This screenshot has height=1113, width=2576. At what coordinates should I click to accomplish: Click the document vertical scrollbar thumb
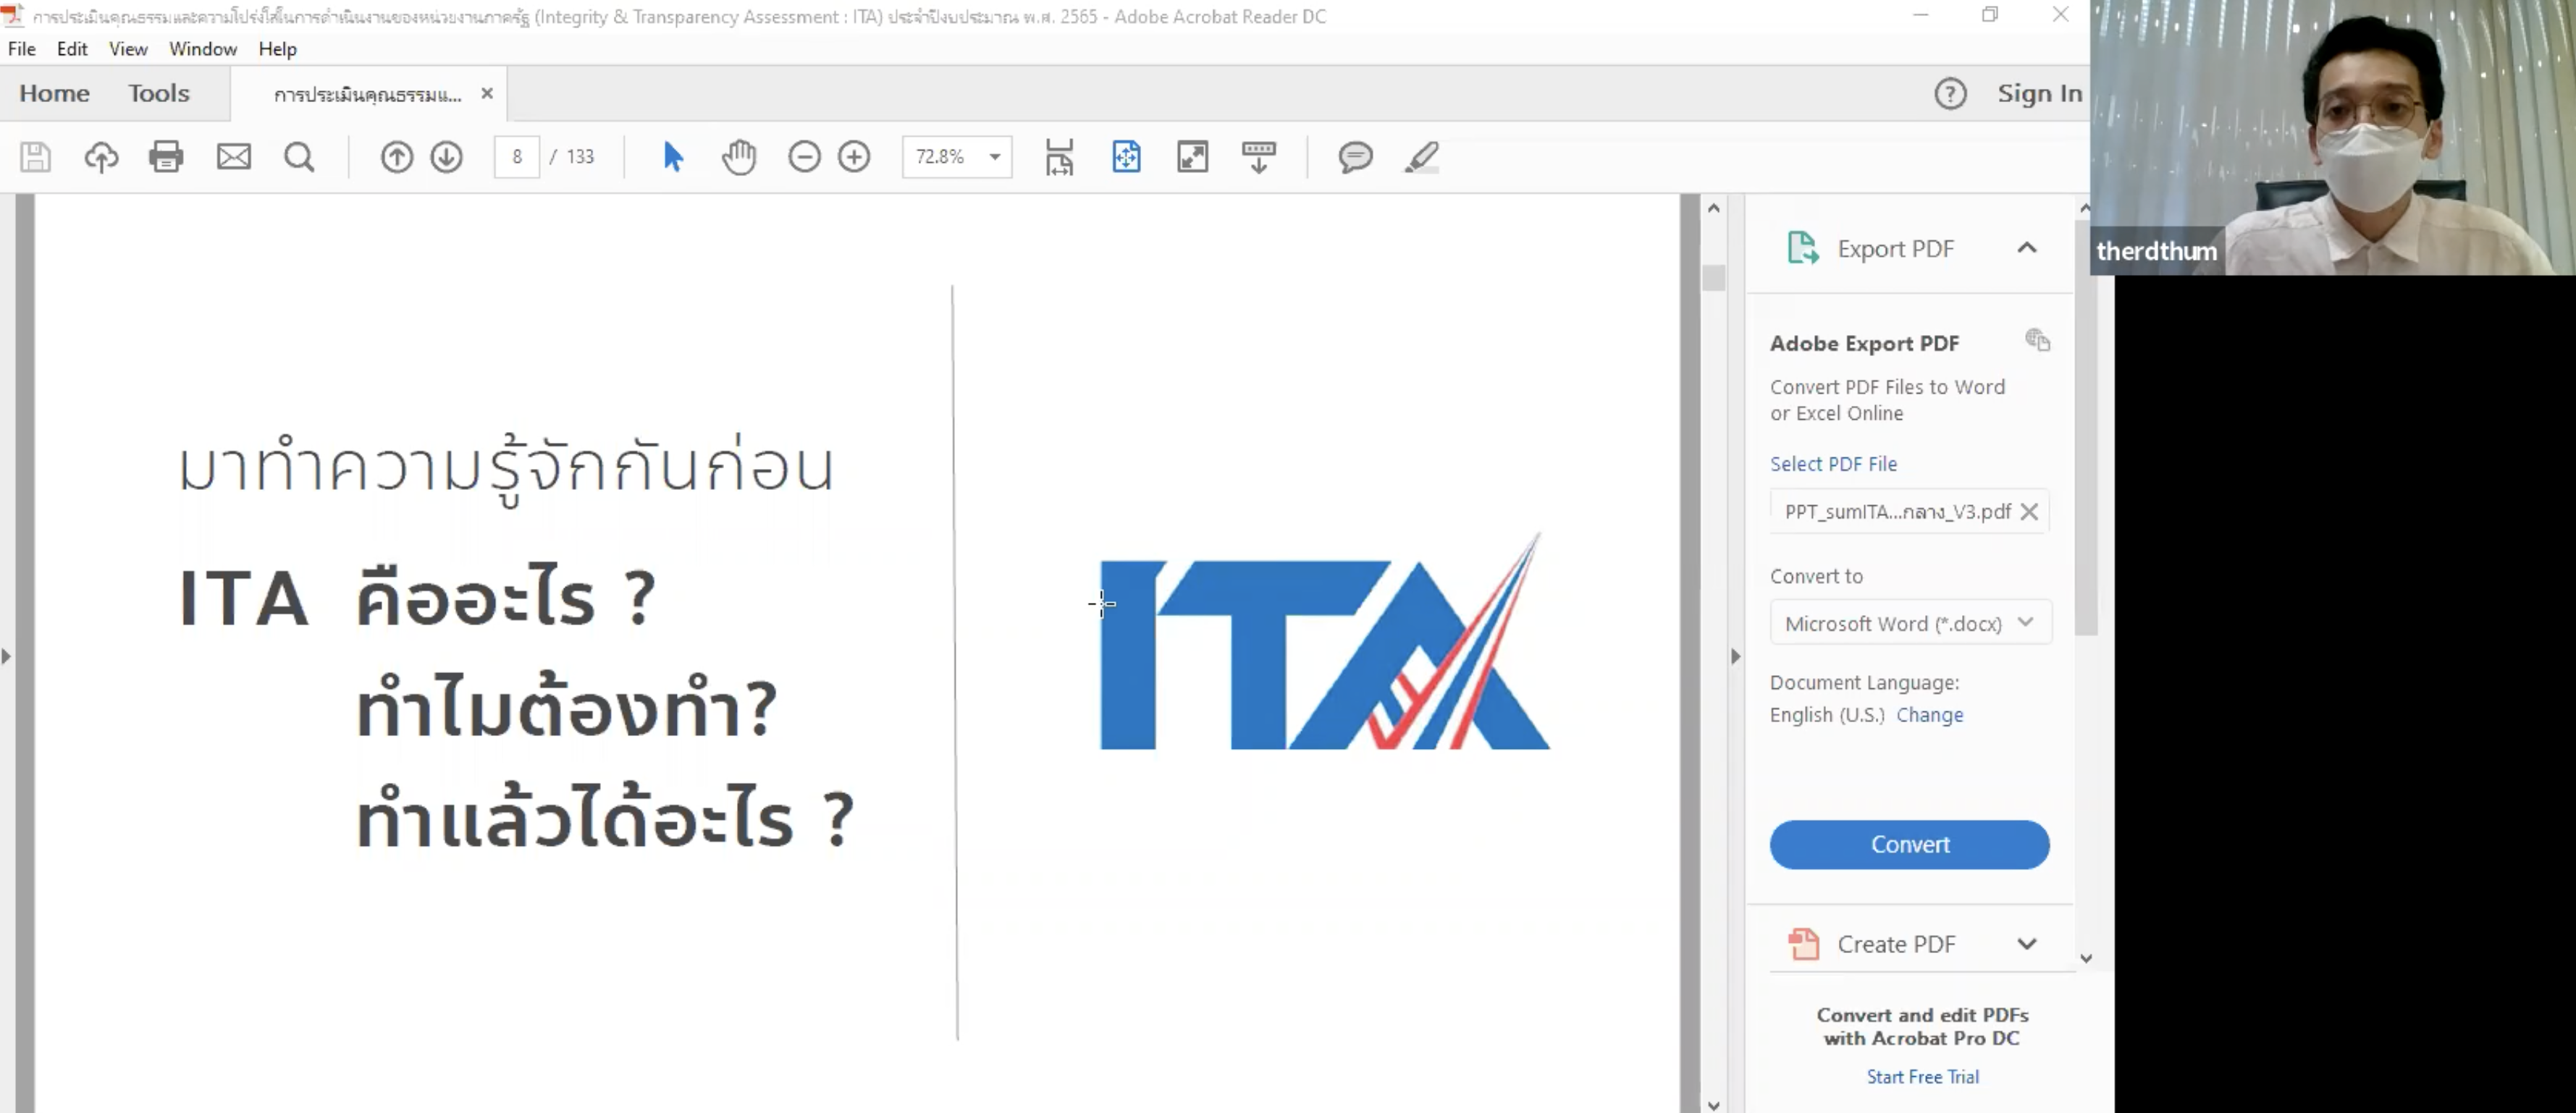(x=1713, y=278)
